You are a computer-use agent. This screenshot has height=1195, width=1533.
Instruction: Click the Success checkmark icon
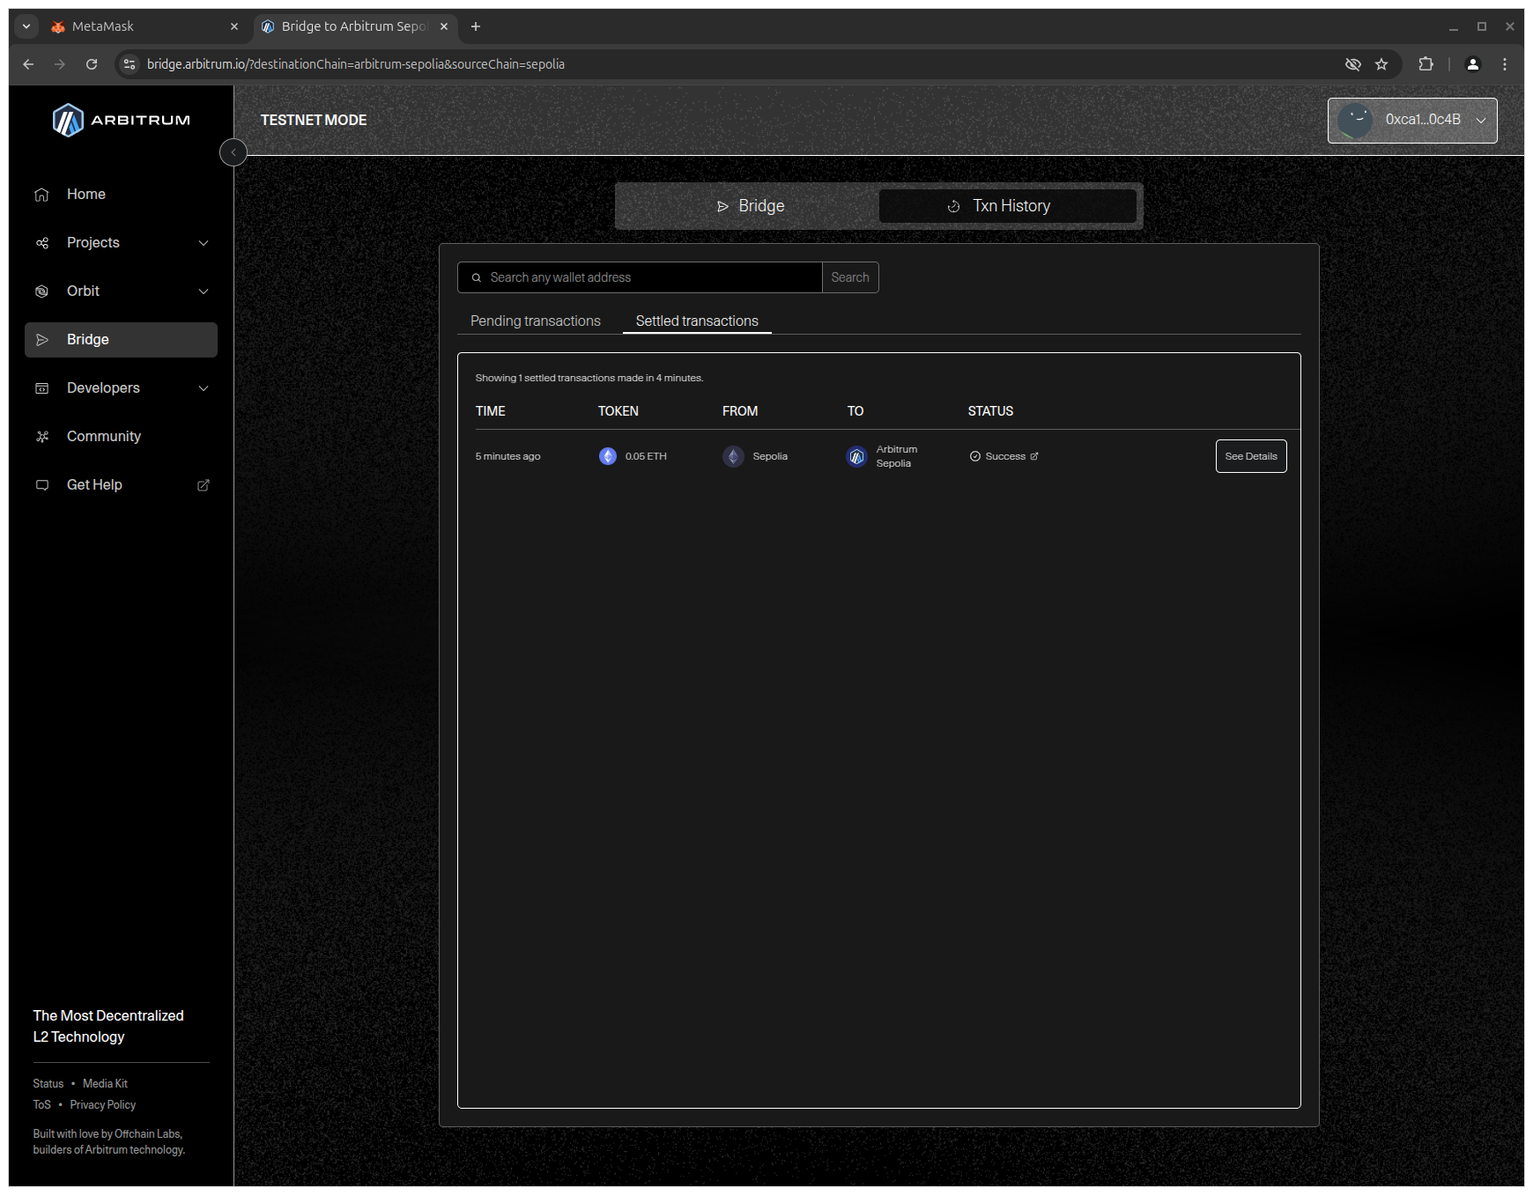975,456
